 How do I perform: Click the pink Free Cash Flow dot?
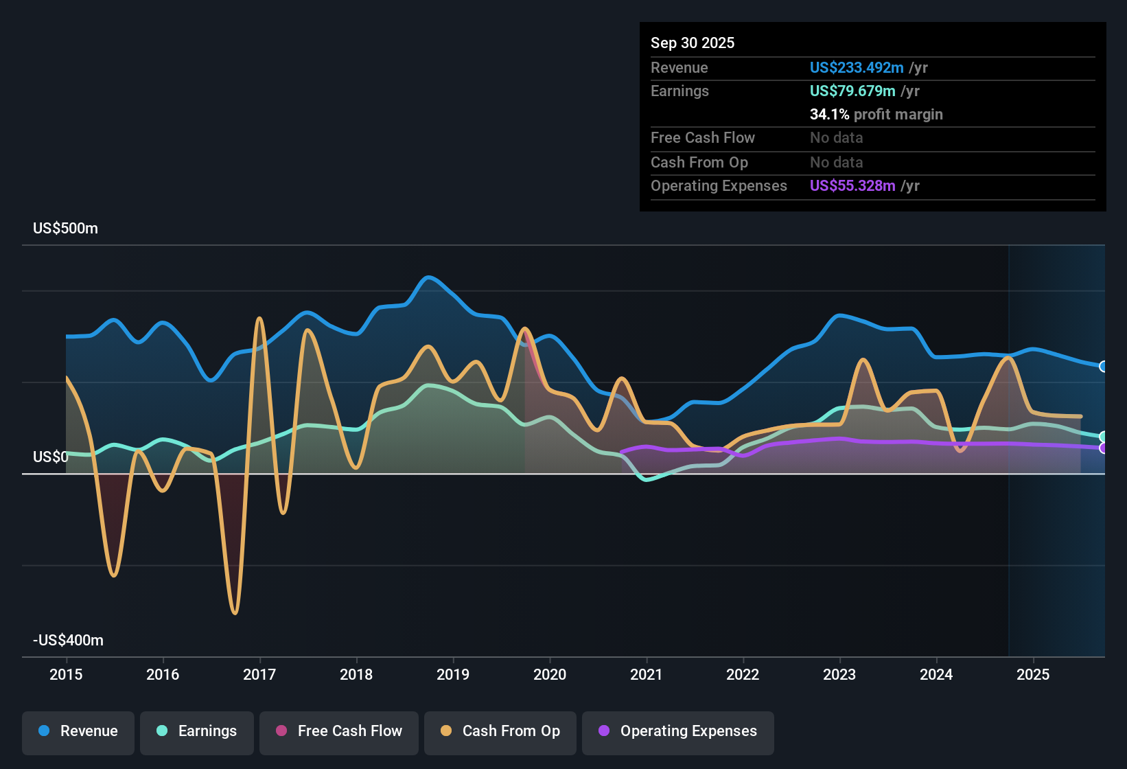coord(281,731)
